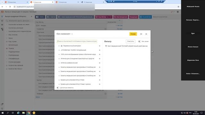Screen dimensions: 205x115
Task: Collapse the sort arrow above 'Количество' column
Action: coord(119,20)
